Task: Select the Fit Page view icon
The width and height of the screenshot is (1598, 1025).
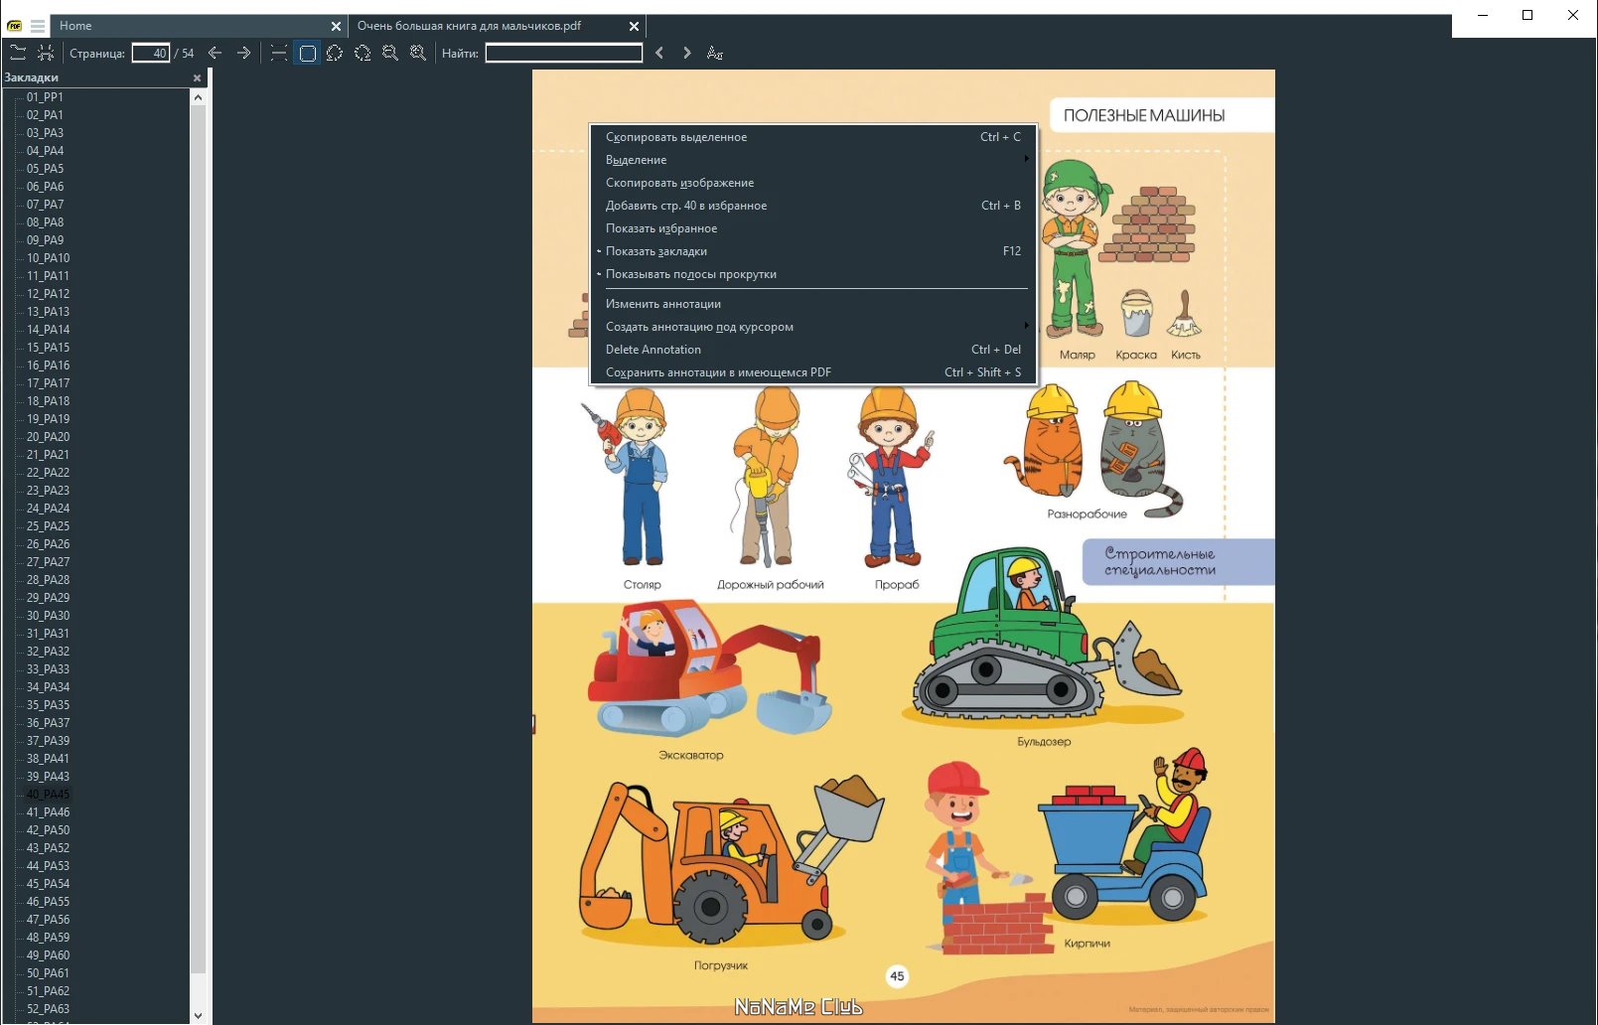Action: click(307, 53)
